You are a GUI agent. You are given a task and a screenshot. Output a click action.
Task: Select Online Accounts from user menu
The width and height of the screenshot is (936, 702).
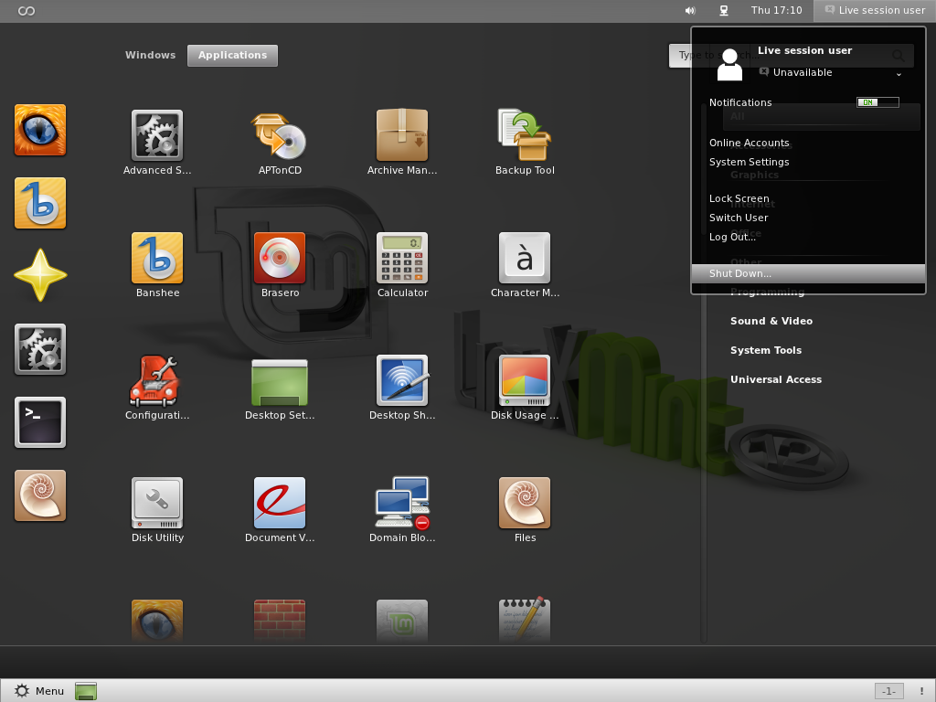[749, 143]
